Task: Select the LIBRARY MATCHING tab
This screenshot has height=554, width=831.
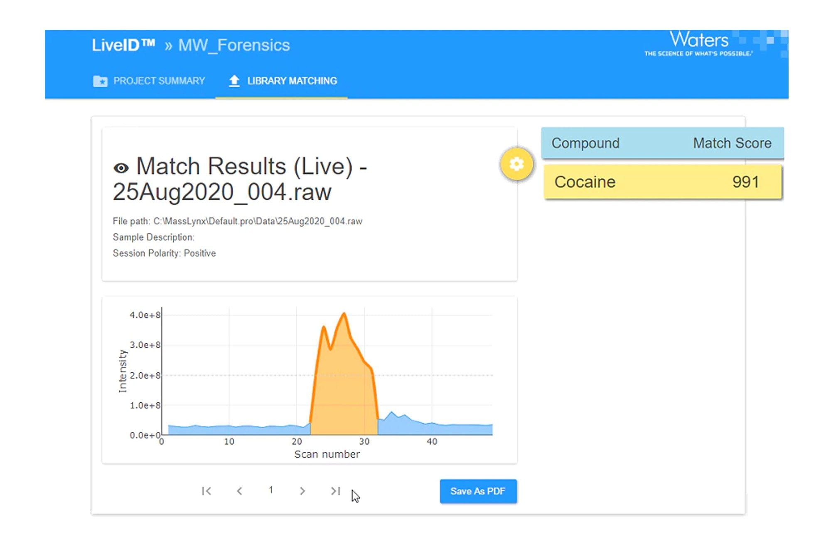Action: point(282,81)
